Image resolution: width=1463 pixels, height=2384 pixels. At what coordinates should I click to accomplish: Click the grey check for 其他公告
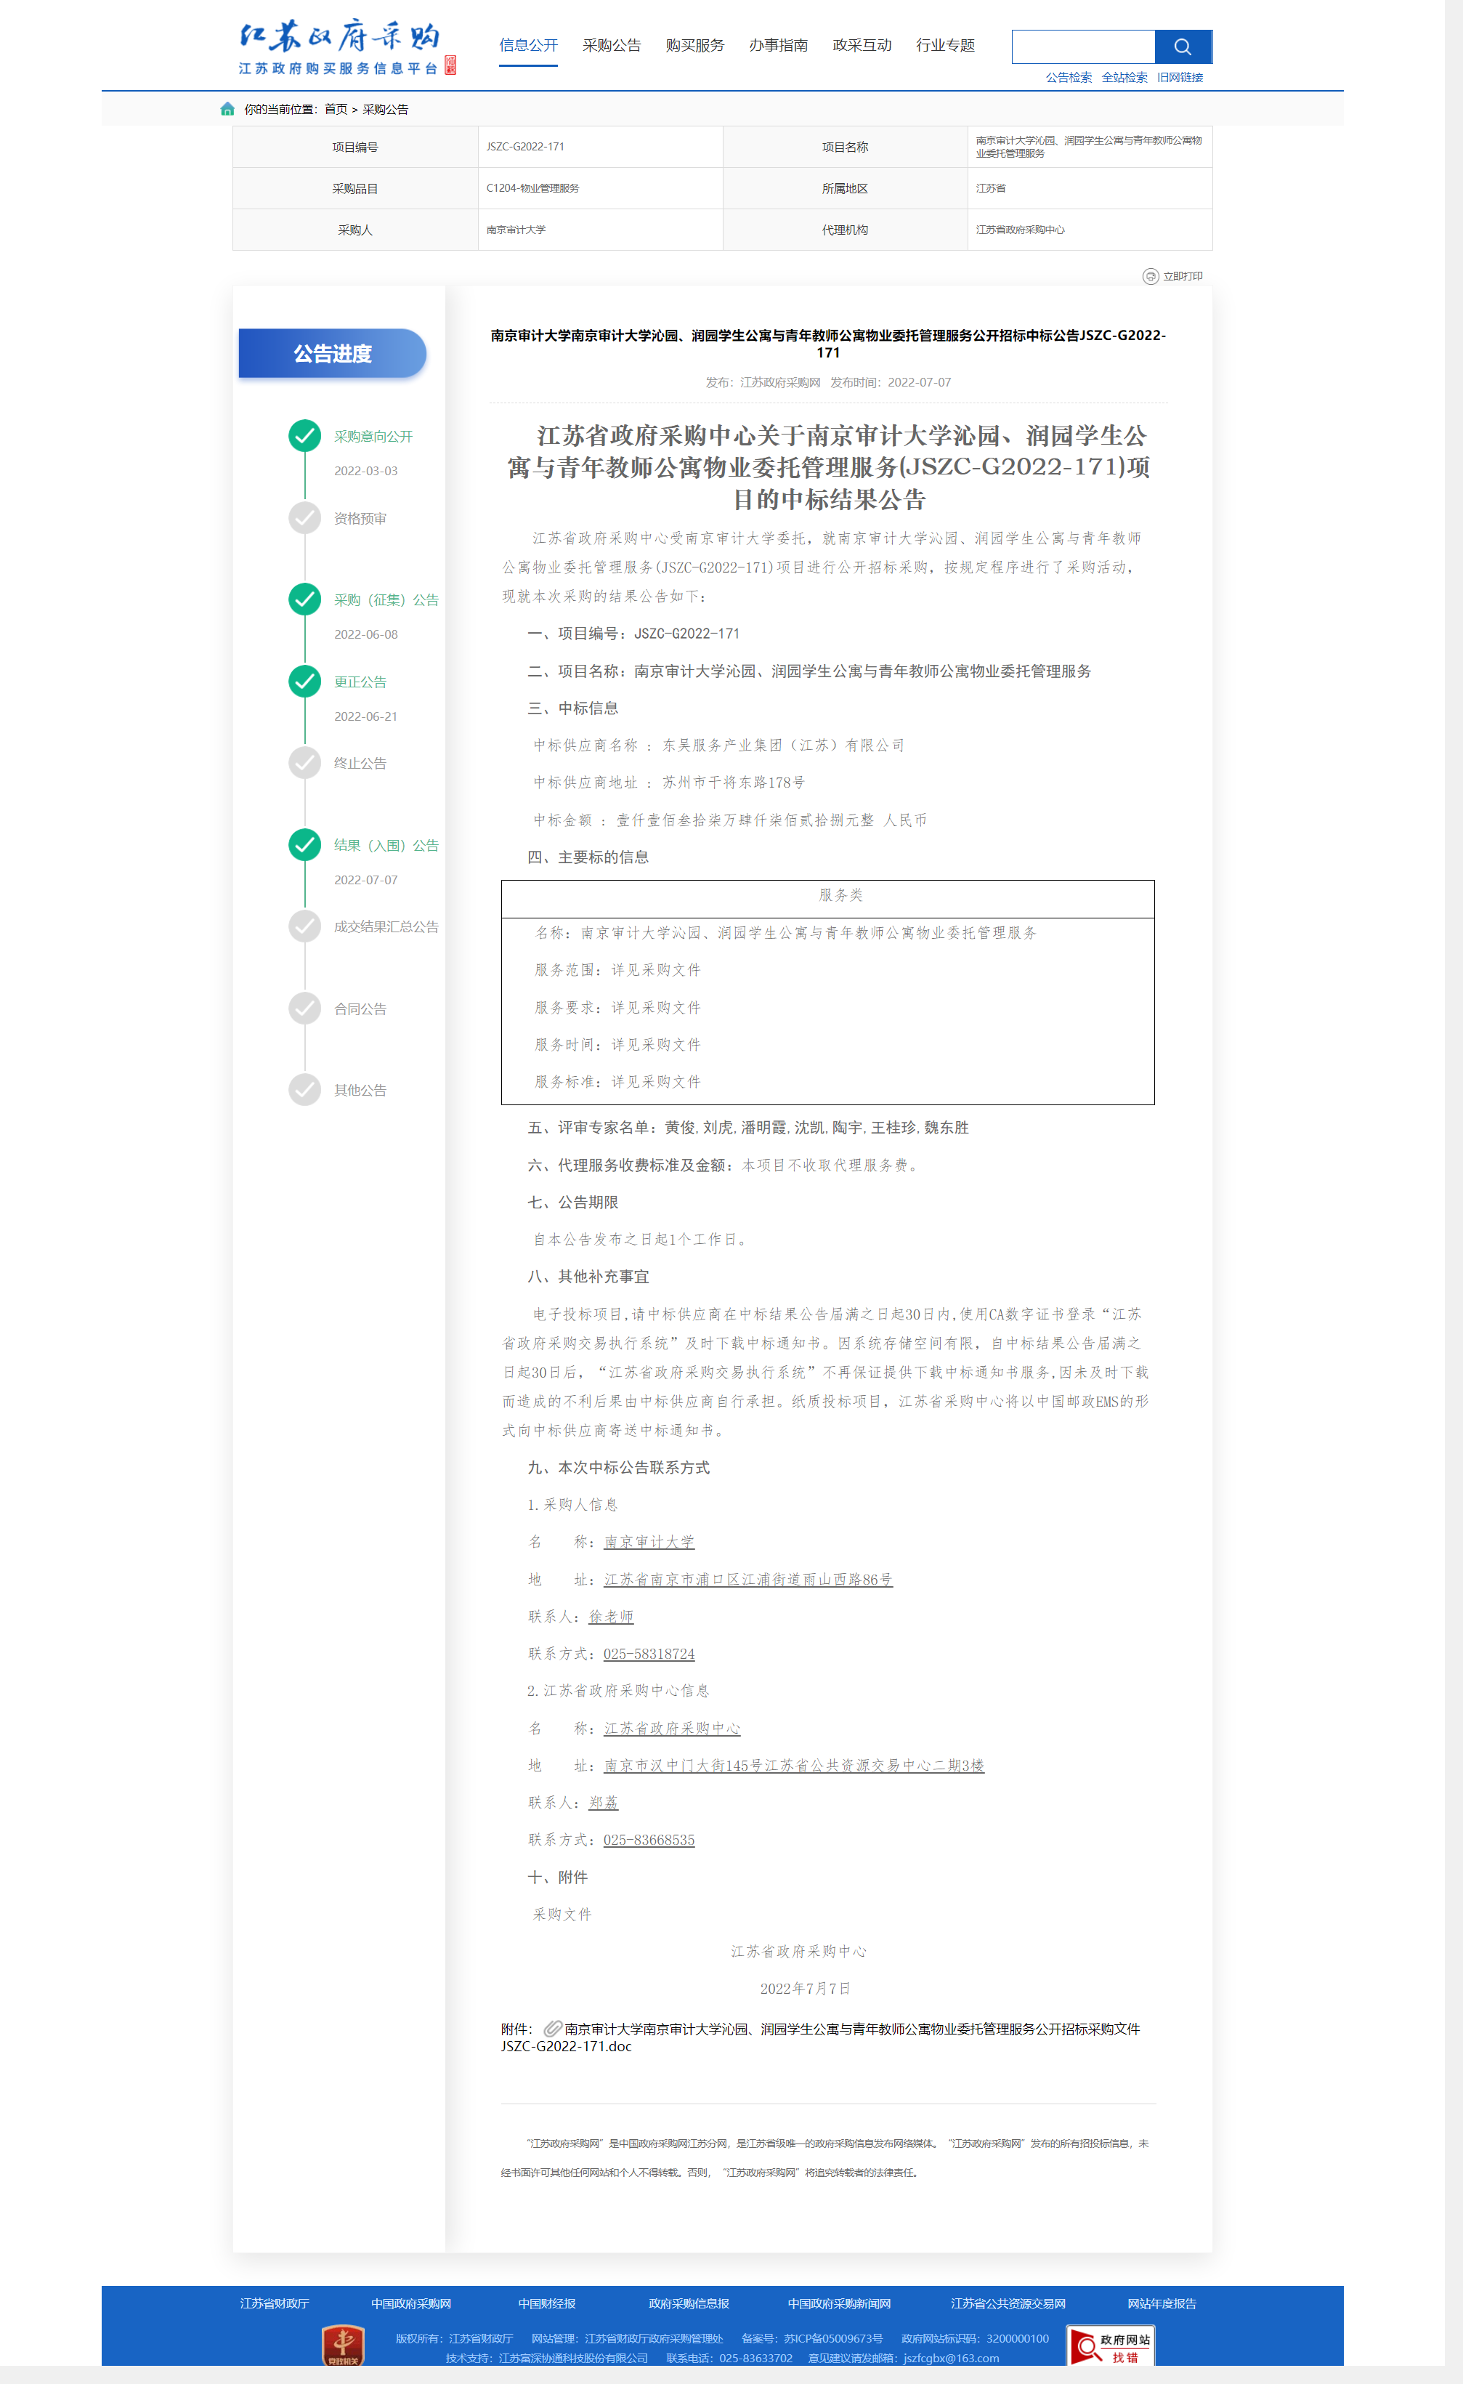tap(305, 1091)
